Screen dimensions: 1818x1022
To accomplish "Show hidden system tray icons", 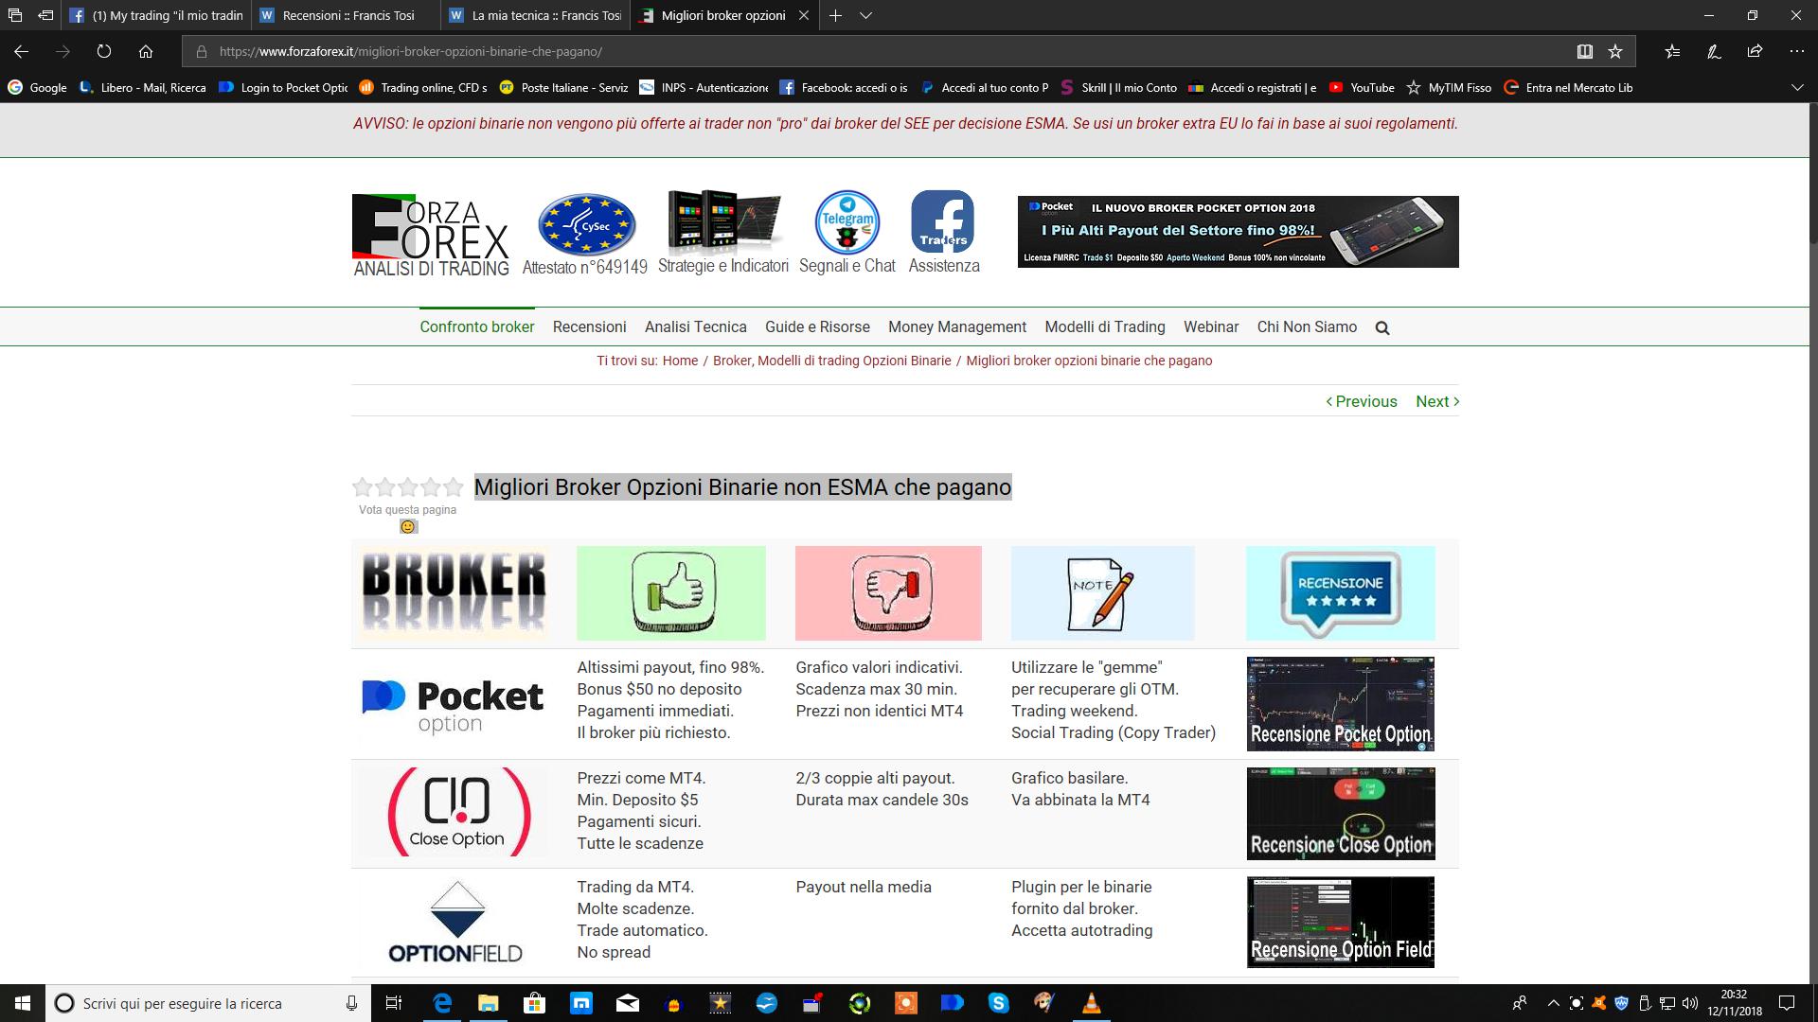I will click(x=1553, y=1003).
